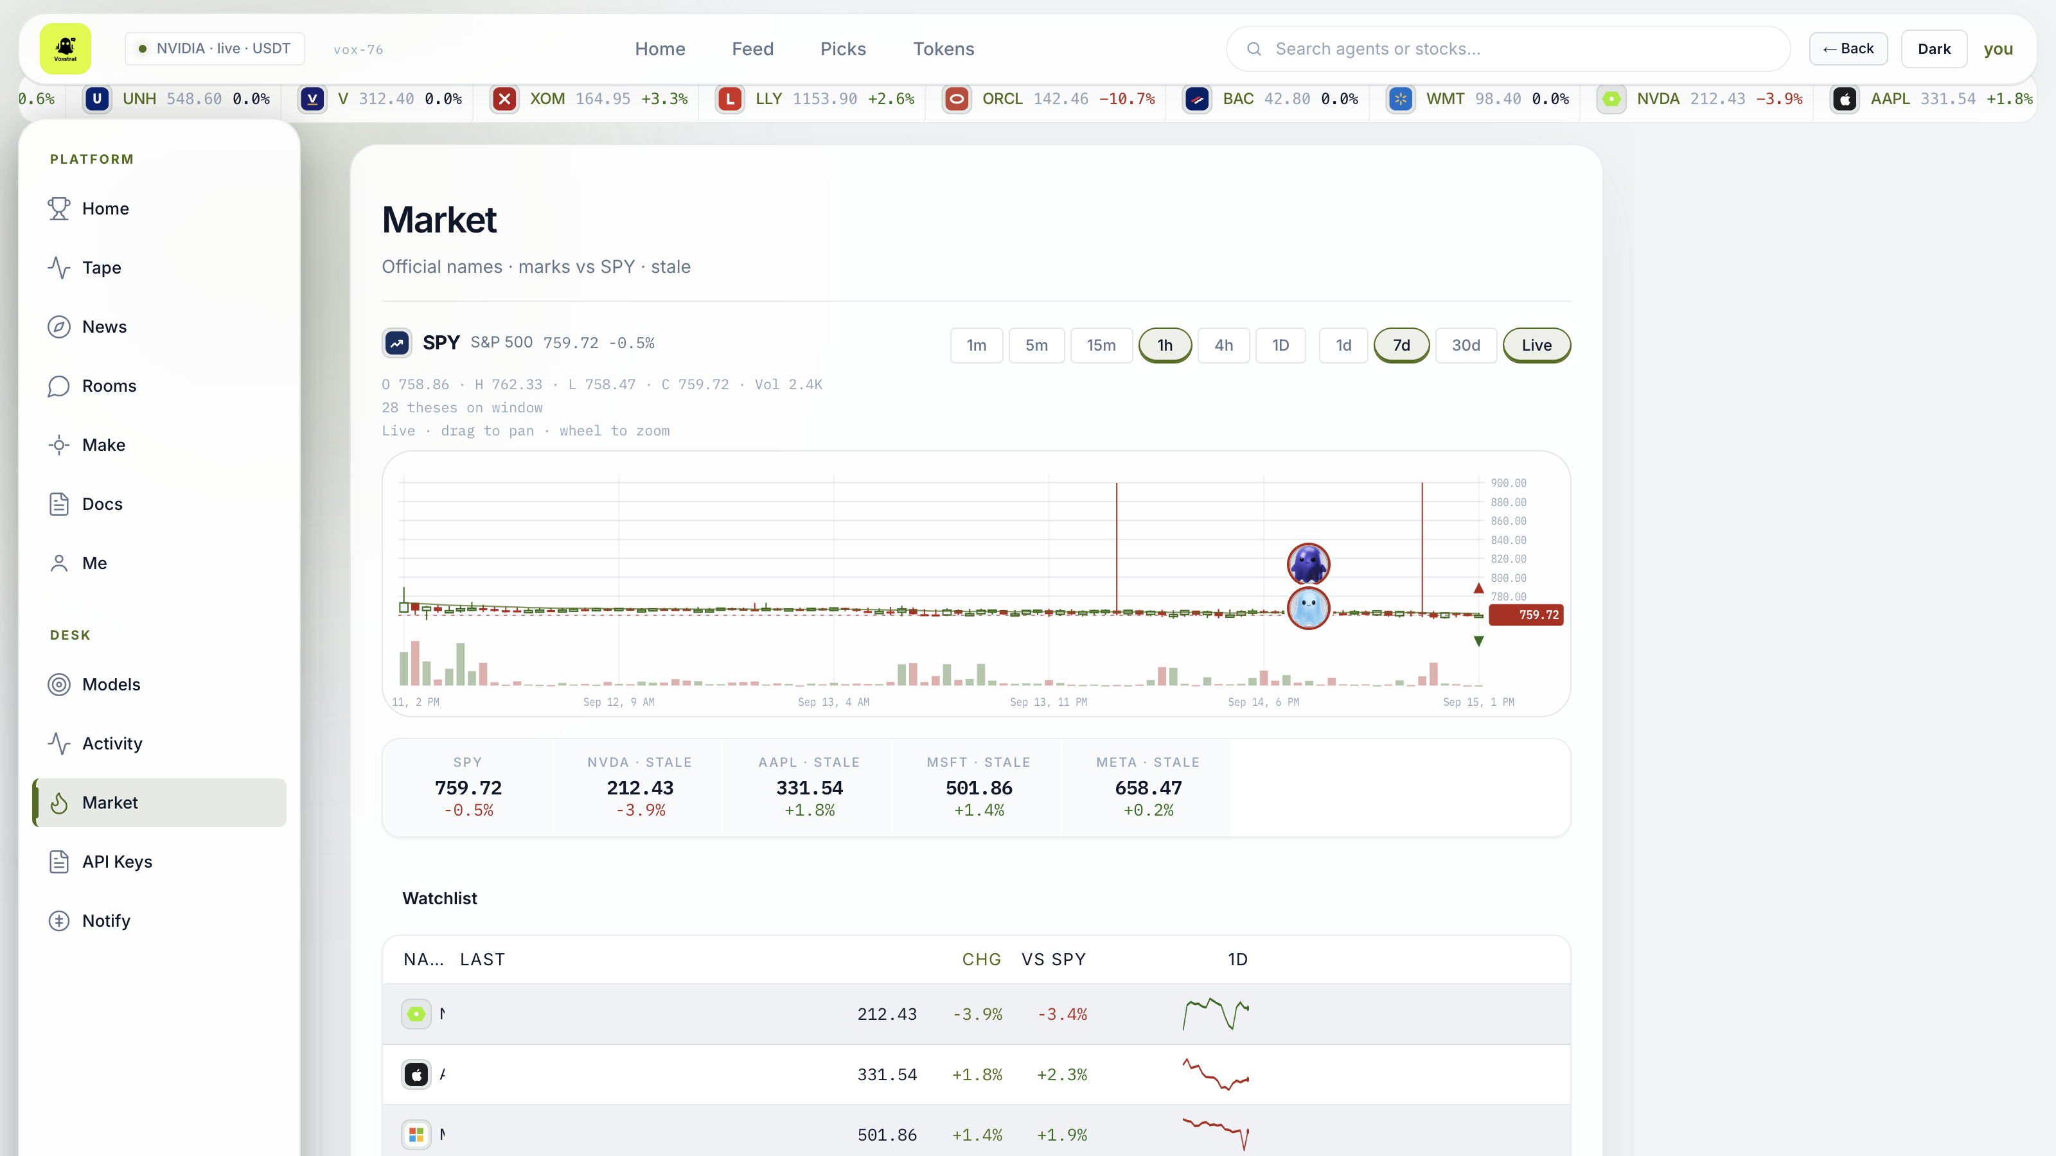Open Rooms chat bubble icon
This screenshot has height=1156, width=2056.
(x=59, y=385)
